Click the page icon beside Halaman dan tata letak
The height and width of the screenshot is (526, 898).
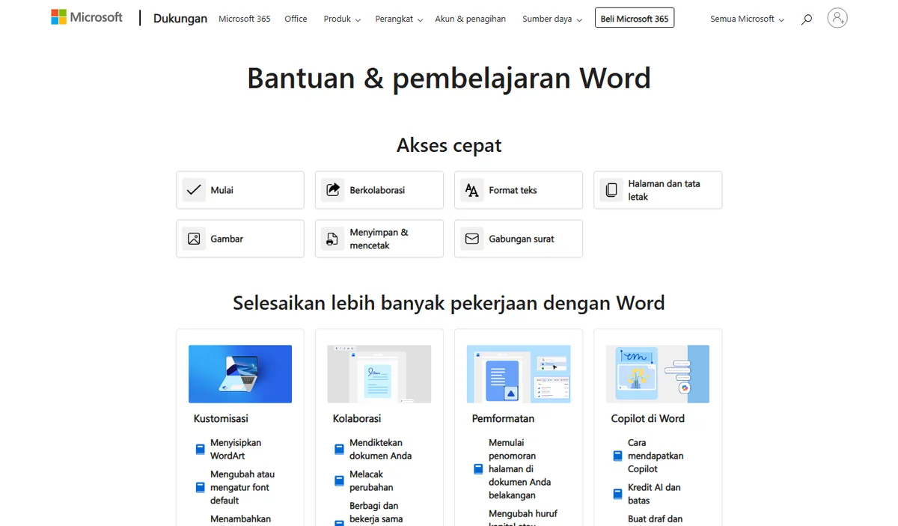(611, 190)
